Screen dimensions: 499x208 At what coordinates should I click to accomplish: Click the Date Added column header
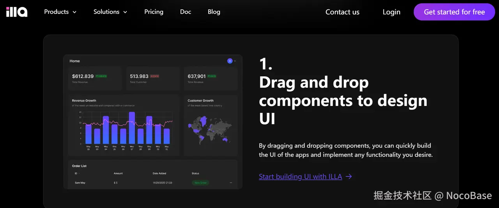tap(159, 173)
